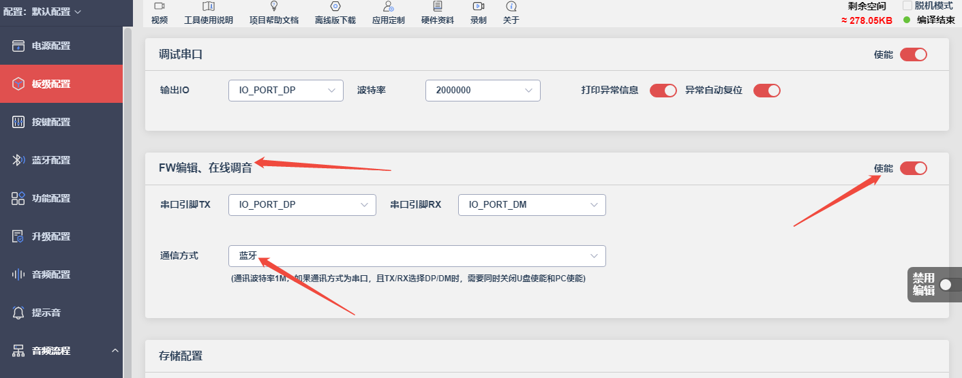The width and height of the screenshot is (962, 378).
Task: Click the 应用定制 label
Action: pyautogui.click(x=389, y=20)
